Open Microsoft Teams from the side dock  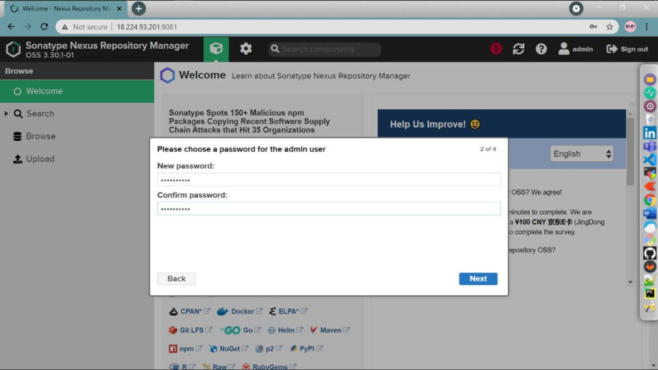tap(650, 146)
